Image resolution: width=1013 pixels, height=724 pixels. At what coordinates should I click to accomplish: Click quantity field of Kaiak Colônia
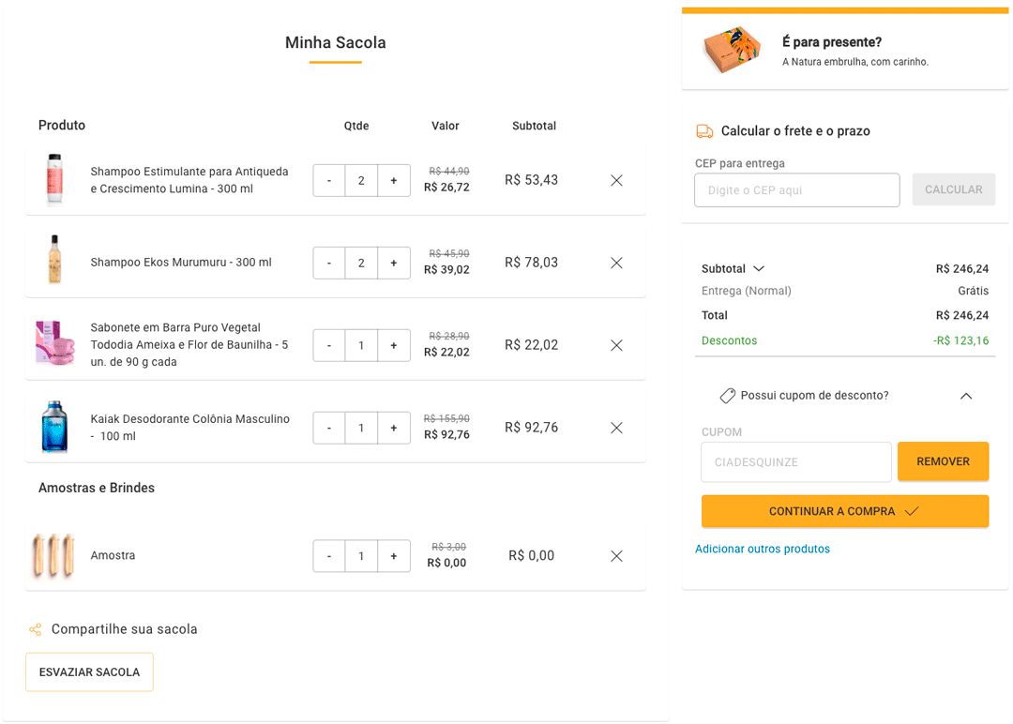(x=361, y=428)
